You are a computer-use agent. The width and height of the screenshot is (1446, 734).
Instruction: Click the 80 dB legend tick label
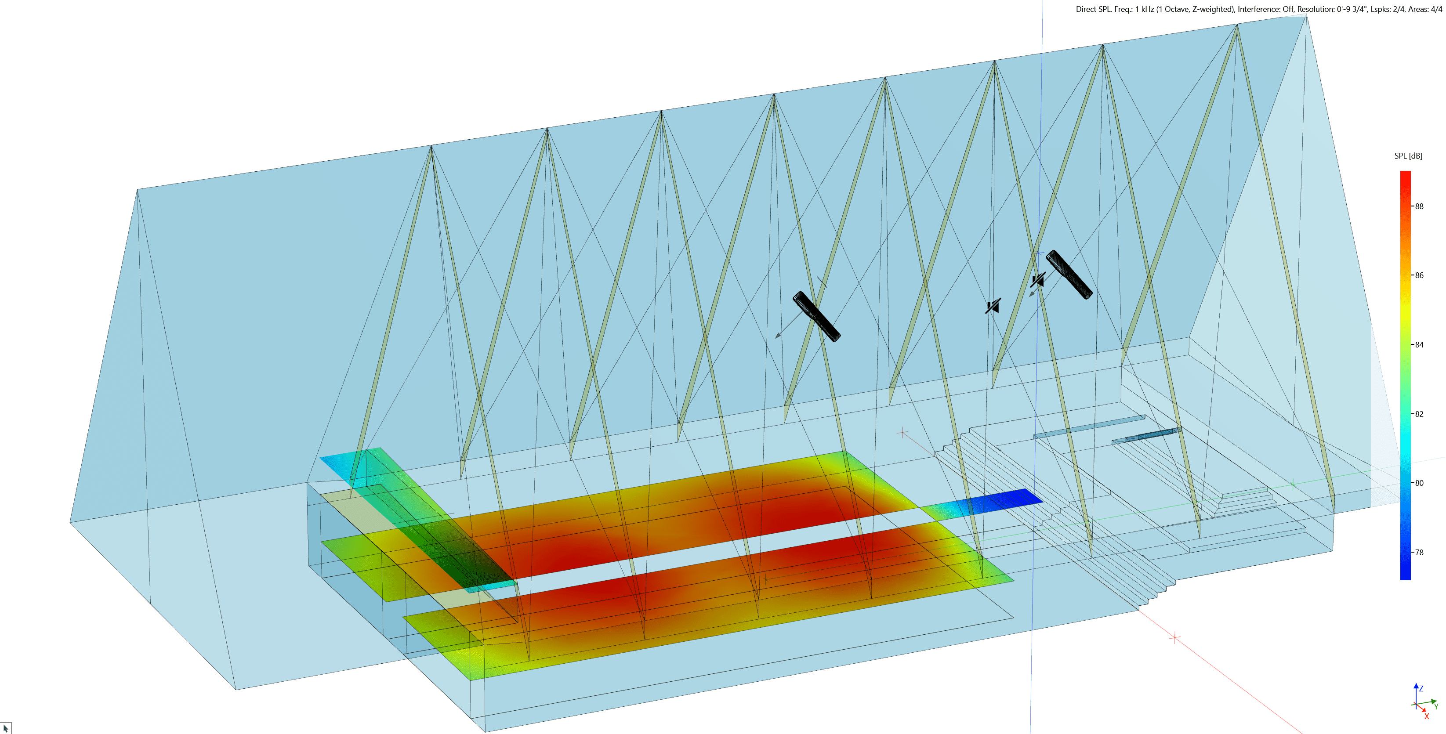[x=1419, y=483]
